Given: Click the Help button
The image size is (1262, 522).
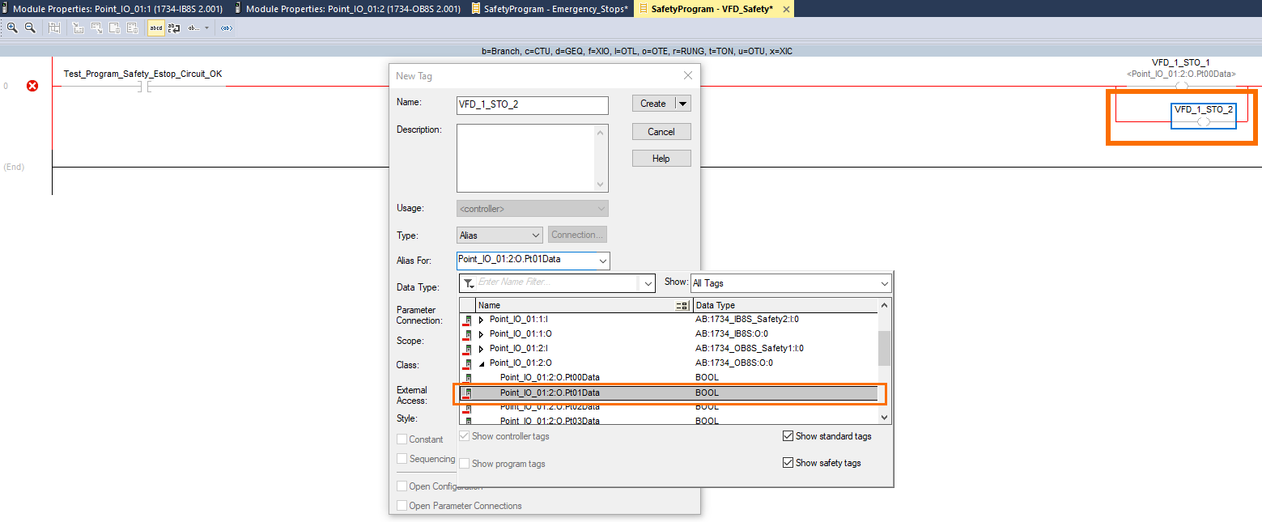Looking at the screenshot, I should tap(661, 158).
